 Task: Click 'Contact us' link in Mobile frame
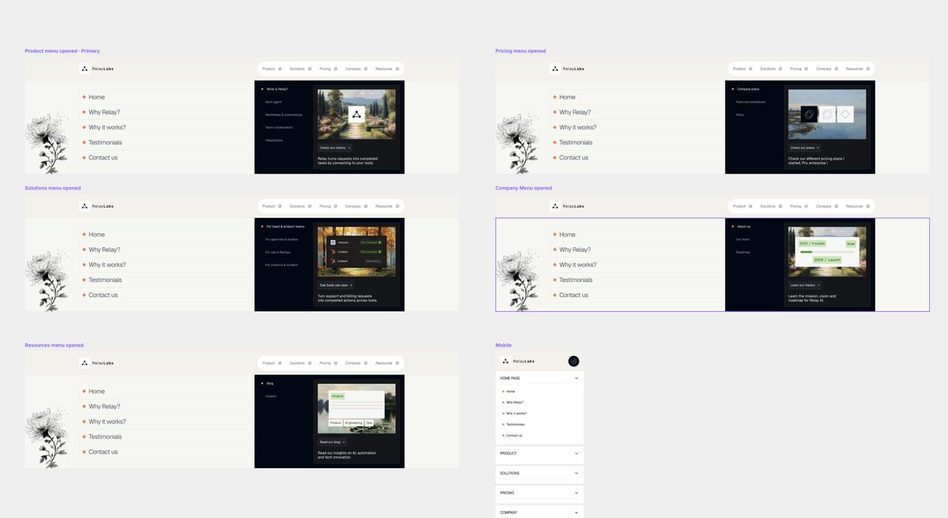(515, 436)
